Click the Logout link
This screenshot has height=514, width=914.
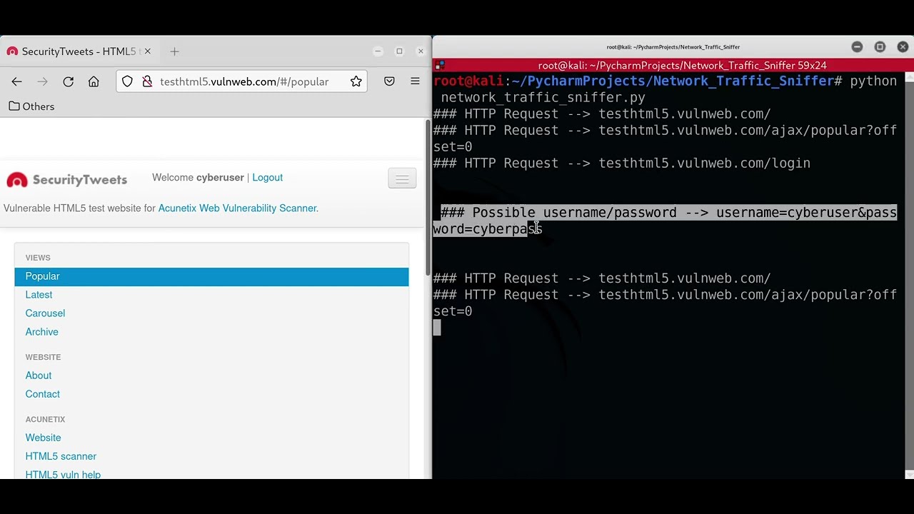click(x=267, y=177)
